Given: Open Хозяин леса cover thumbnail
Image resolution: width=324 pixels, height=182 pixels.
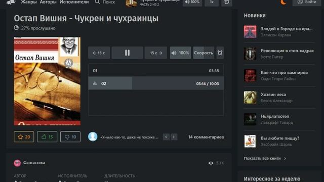Looking at the screenshot, I should click(x=250, y=98).
